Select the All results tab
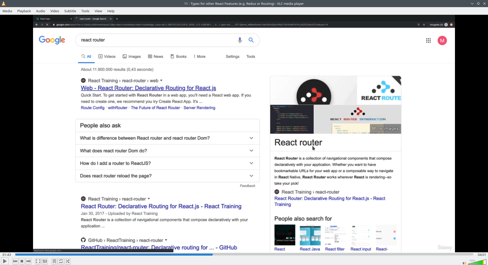 86,57
